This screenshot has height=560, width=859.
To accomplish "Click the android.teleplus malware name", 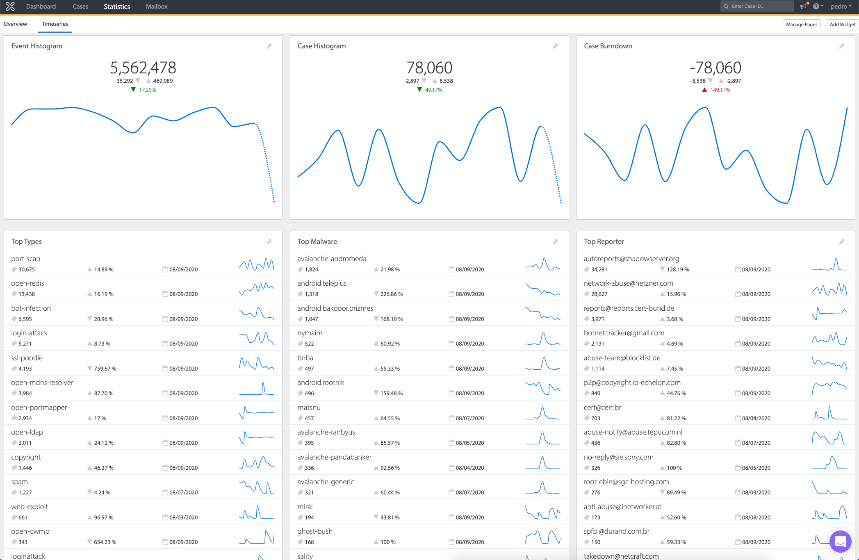I will tap(322, 283).
